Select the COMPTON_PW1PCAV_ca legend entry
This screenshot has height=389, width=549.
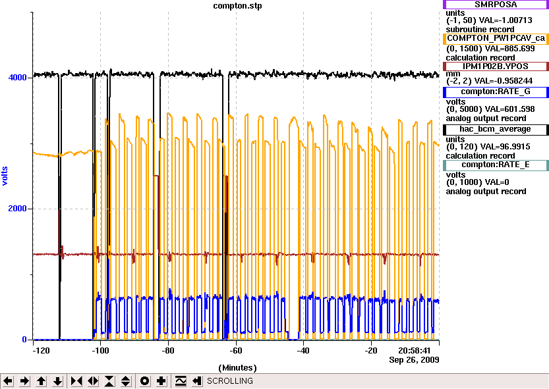tap(496, 38)
